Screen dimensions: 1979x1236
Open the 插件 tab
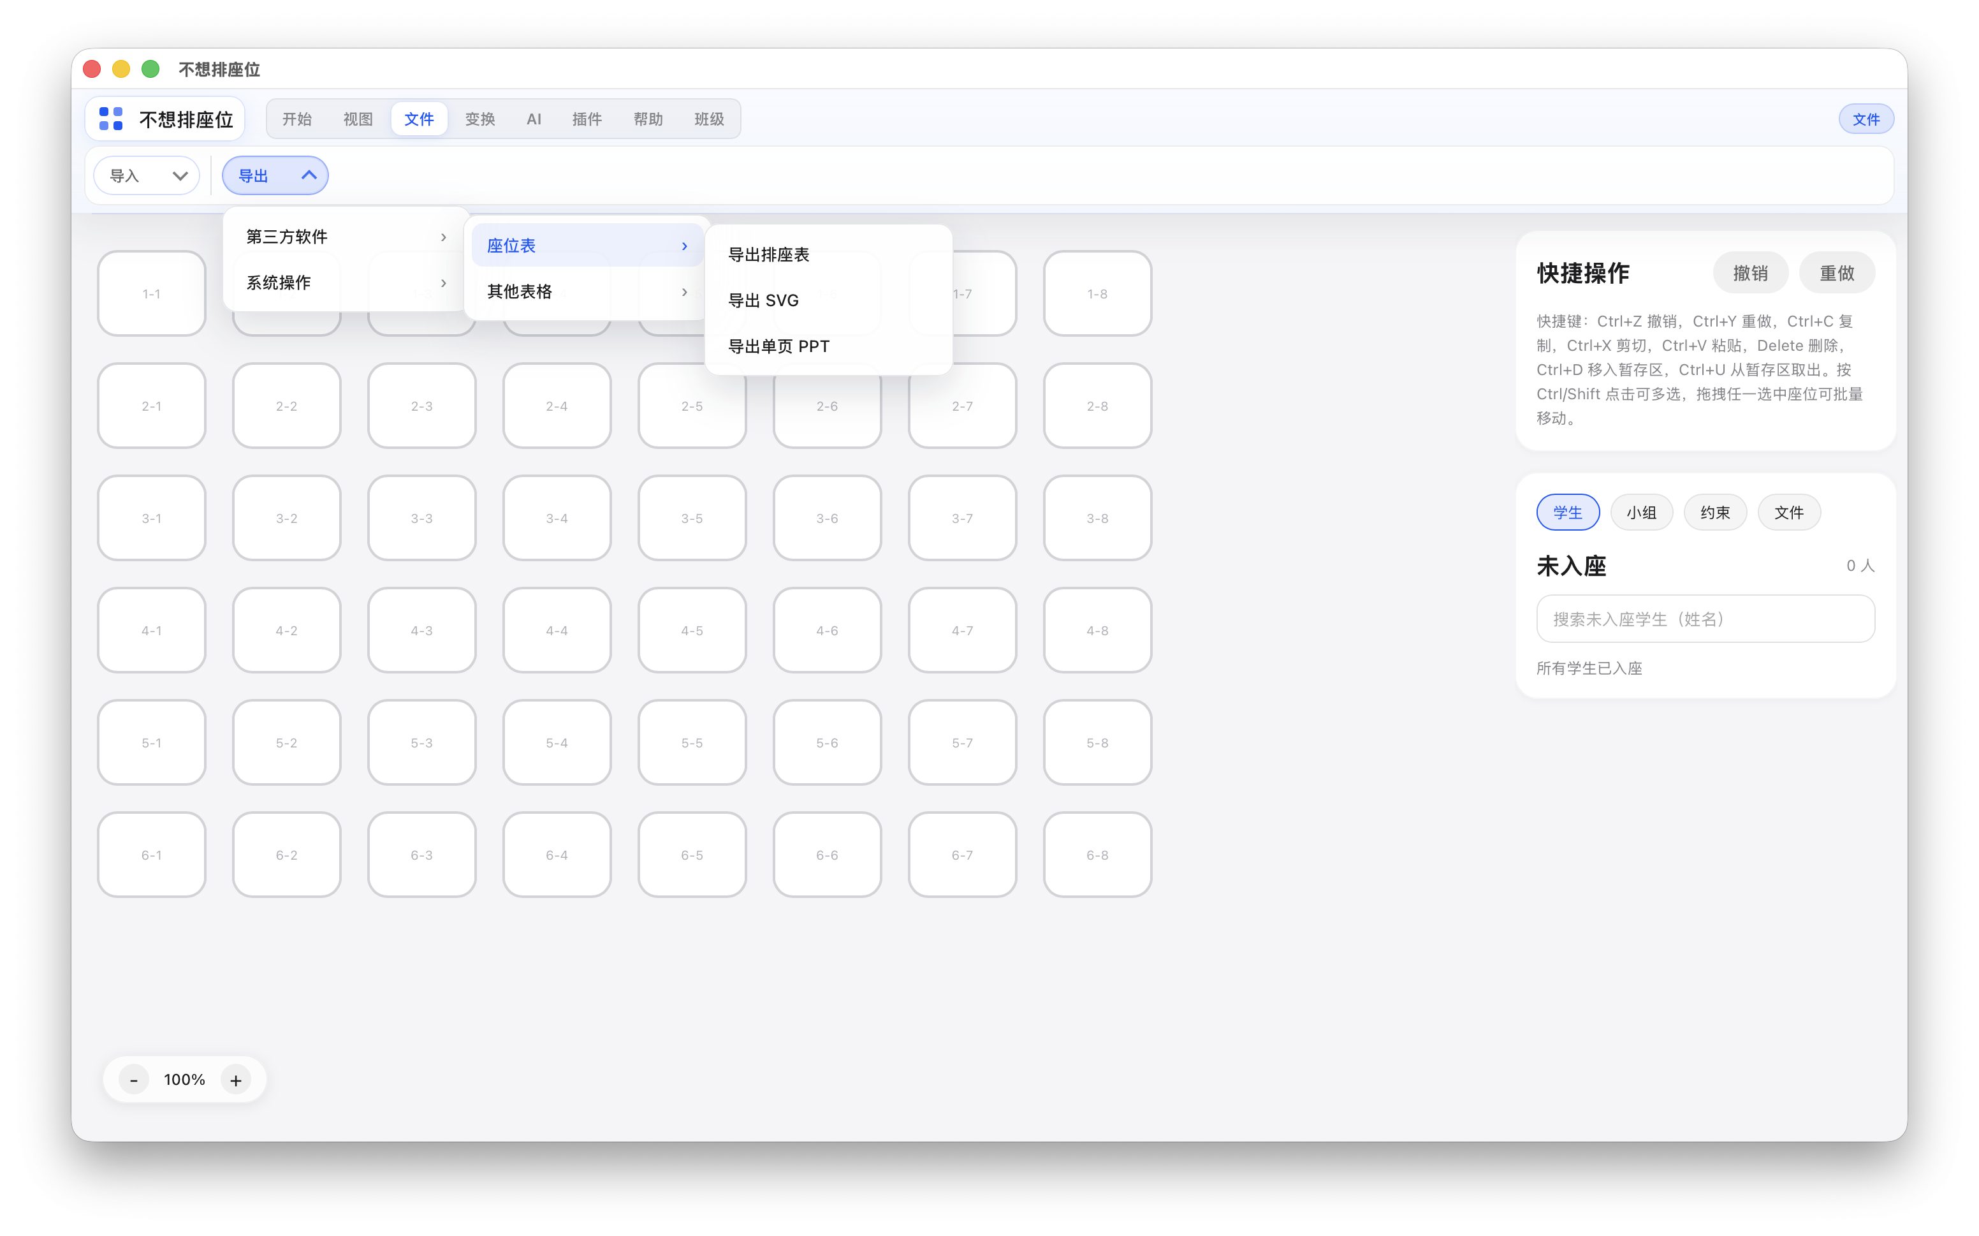587,119
